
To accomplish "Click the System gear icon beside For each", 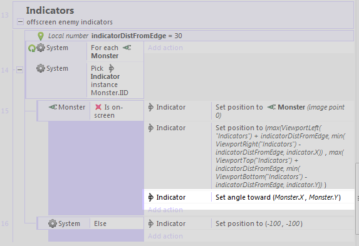I will pyautogui.click(x=41, y=48).
